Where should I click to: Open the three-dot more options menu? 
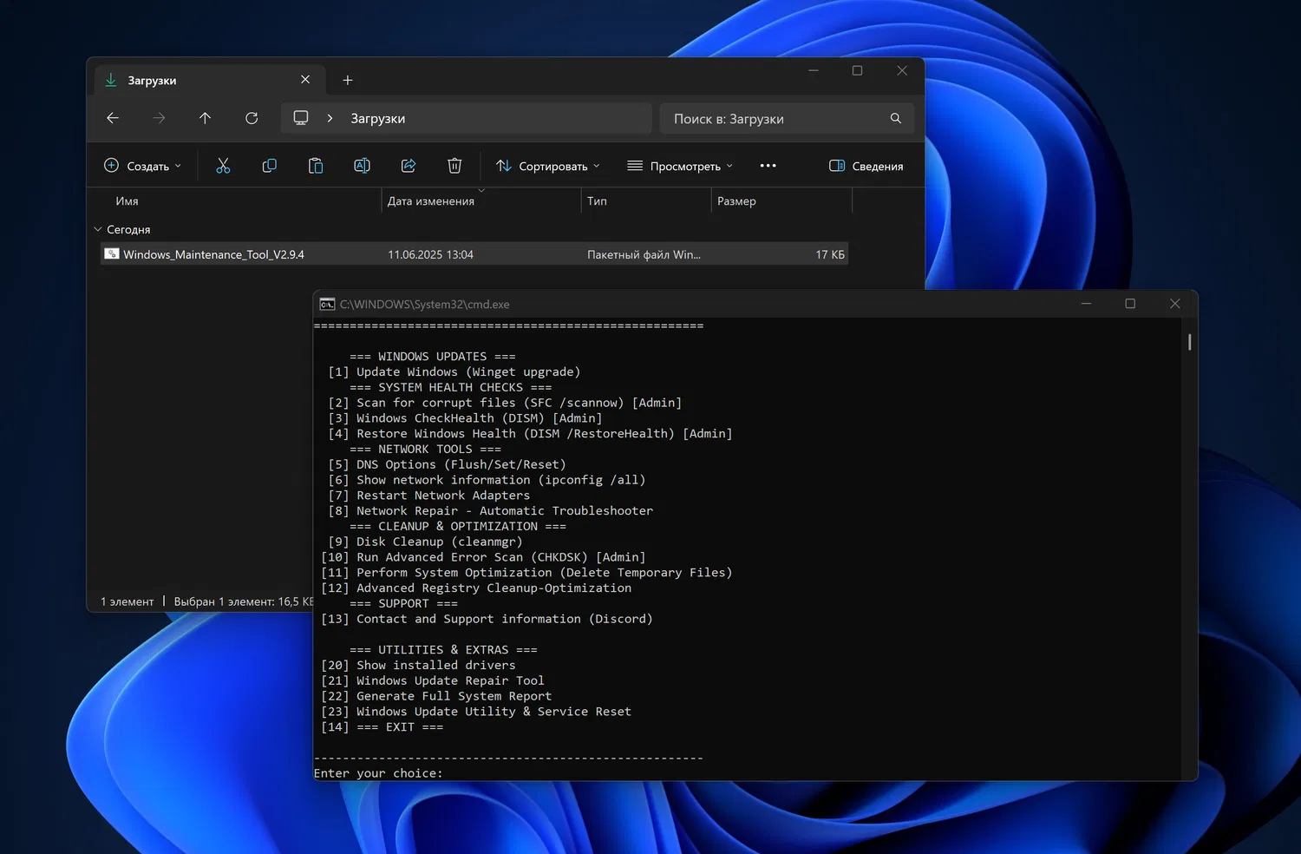point(768,166)
